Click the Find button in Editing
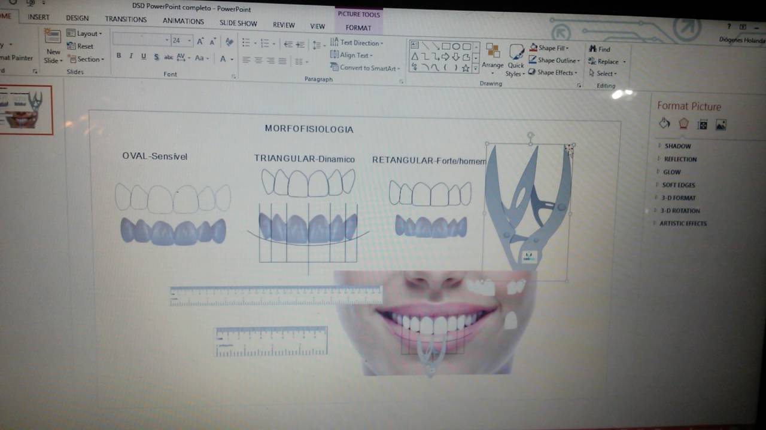 click(x=600, y=49)
